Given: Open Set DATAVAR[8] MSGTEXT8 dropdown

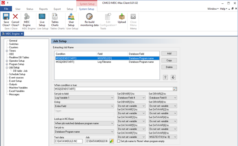Looking at the screenshot, I should (x=163, y=137).
